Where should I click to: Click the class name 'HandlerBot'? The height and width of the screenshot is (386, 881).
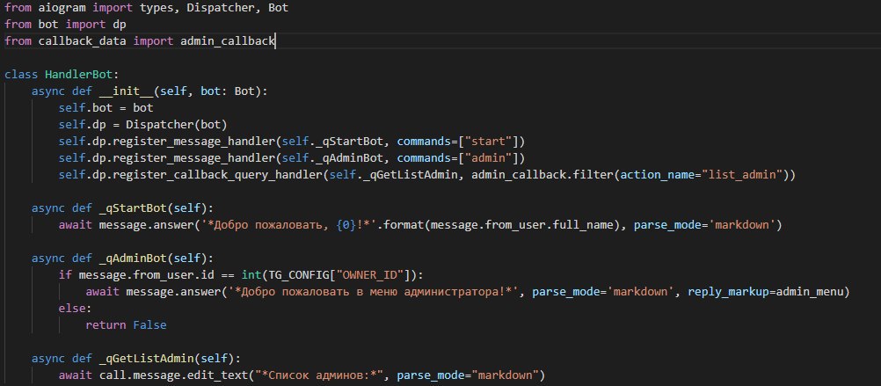click(79, 75)
